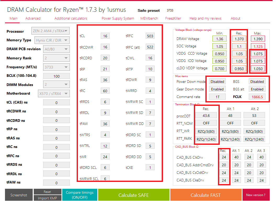
Task: Open the Memory Rank dropdown
Action: click(56, 58)
